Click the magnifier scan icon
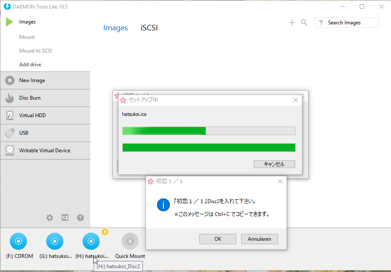This screenshot has width=391, height=272. 304,23
